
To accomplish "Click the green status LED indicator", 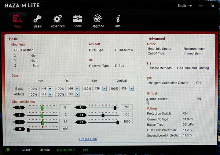I will pos(8,149).
